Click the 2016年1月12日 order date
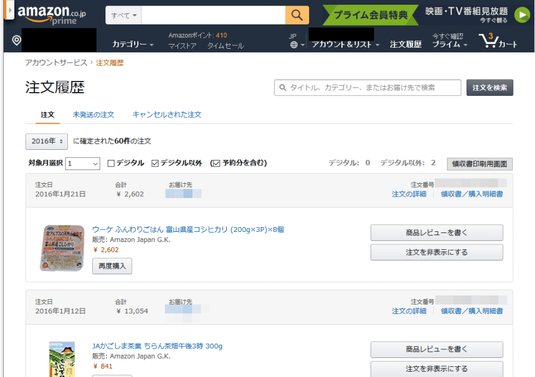Screen dimensions: 535x377 coord(60,311)
